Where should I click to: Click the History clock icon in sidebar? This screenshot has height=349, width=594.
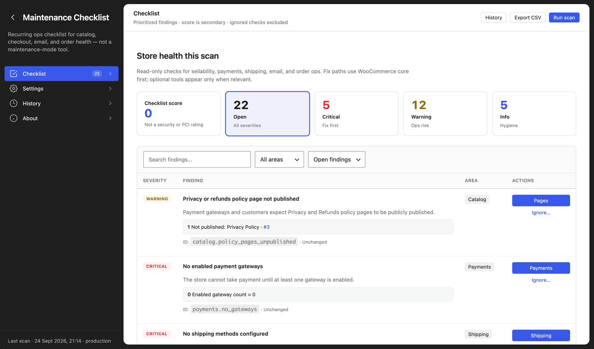(14, 103)
